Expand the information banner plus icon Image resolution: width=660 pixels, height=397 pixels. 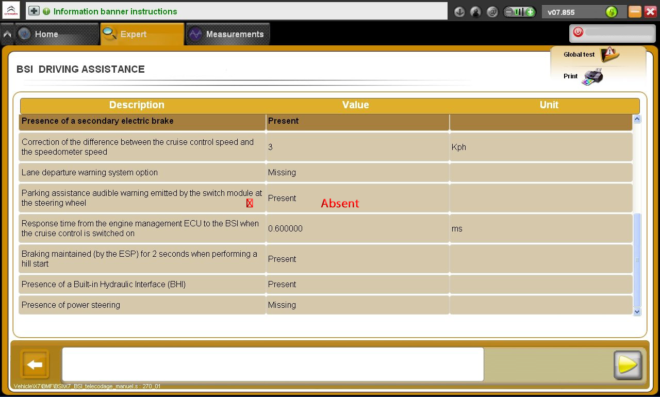pyautogui.click(x=34, y=11)
